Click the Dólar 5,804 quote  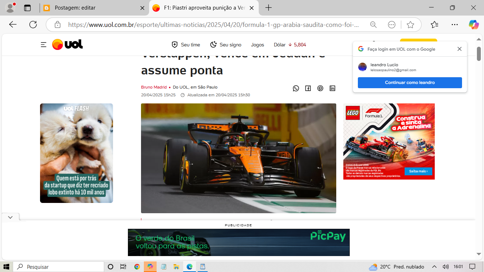[x=290, y=45]
